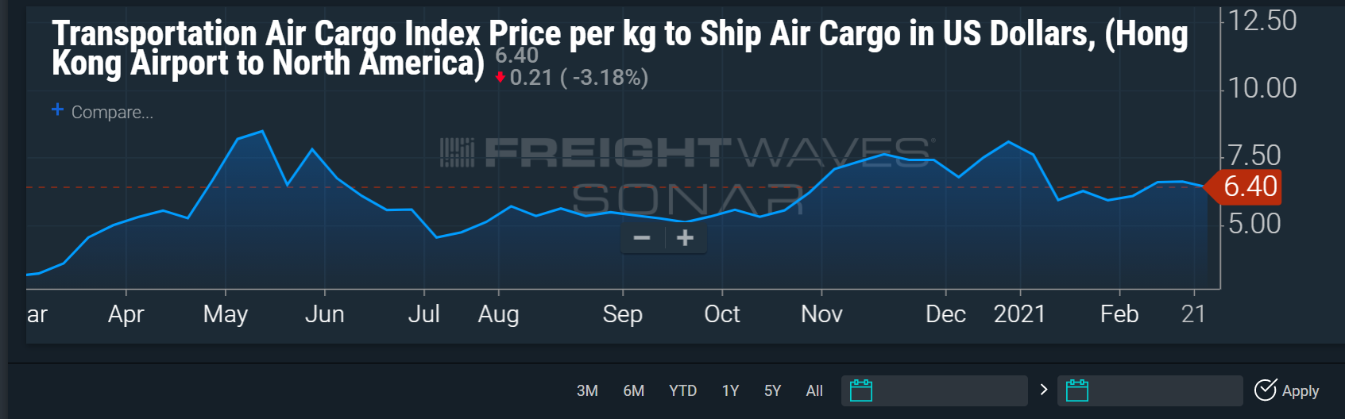1345x419 pixels.
Task: Focus the end date input field
Action: click(1163, 390)
